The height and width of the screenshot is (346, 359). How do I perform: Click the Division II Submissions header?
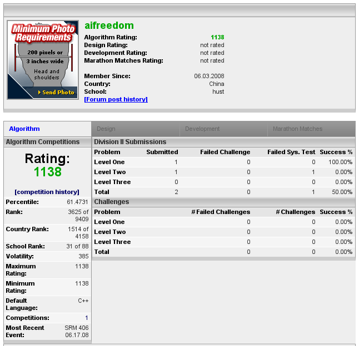tap(130, 142)
